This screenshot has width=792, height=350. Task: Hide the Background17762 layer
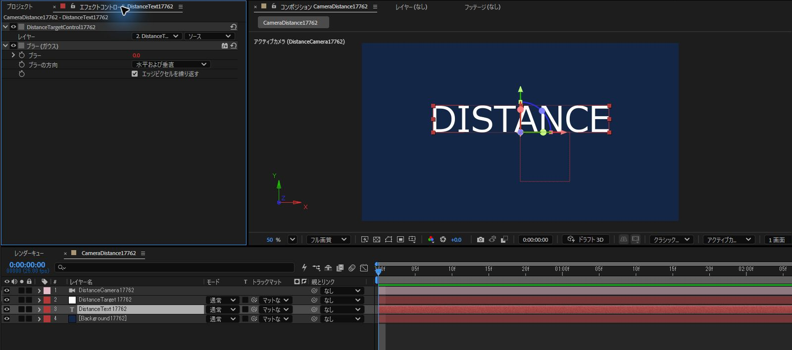tap(7, 319)
